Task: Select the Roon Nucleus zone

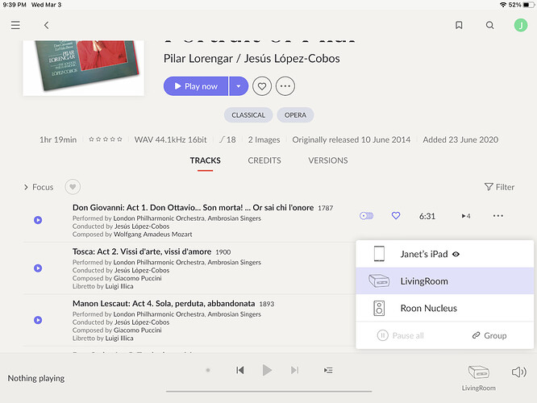Action: click(x=444, y=308)
